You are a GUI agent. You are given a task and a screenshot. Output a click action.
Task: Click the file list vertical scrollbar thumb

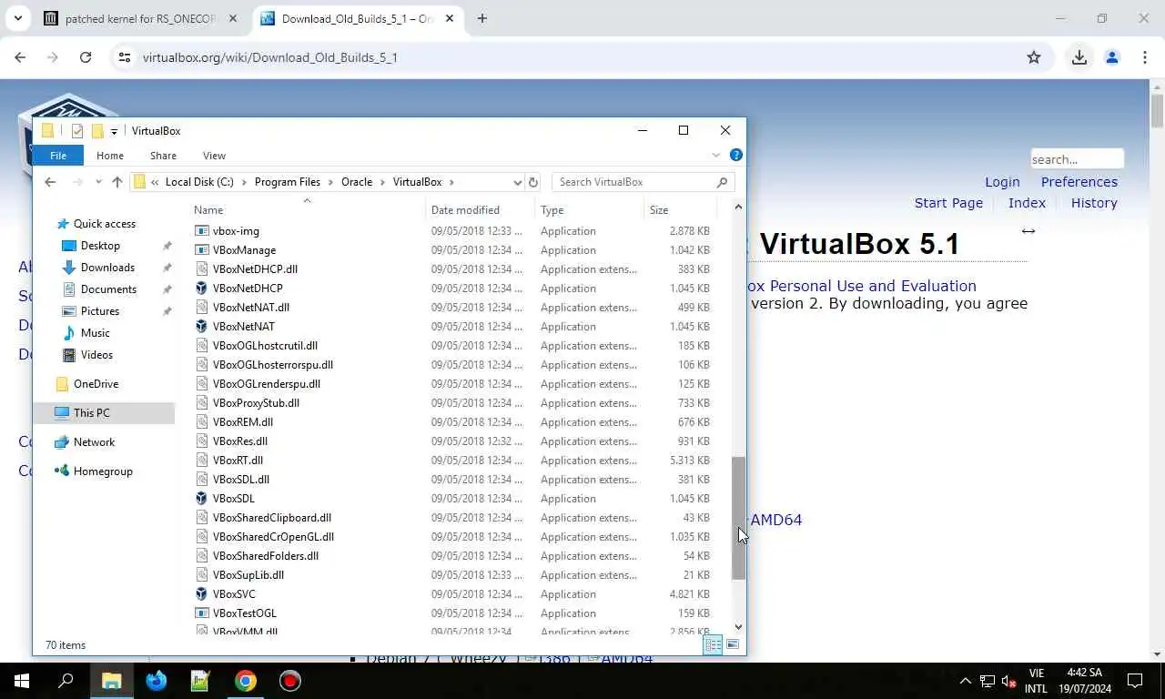click(738, 518)
